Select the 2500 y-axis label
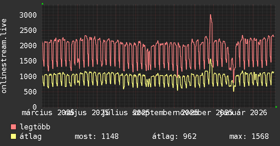Image resolution: width=280 pixels, height=146 pixels. pos(28,30)
